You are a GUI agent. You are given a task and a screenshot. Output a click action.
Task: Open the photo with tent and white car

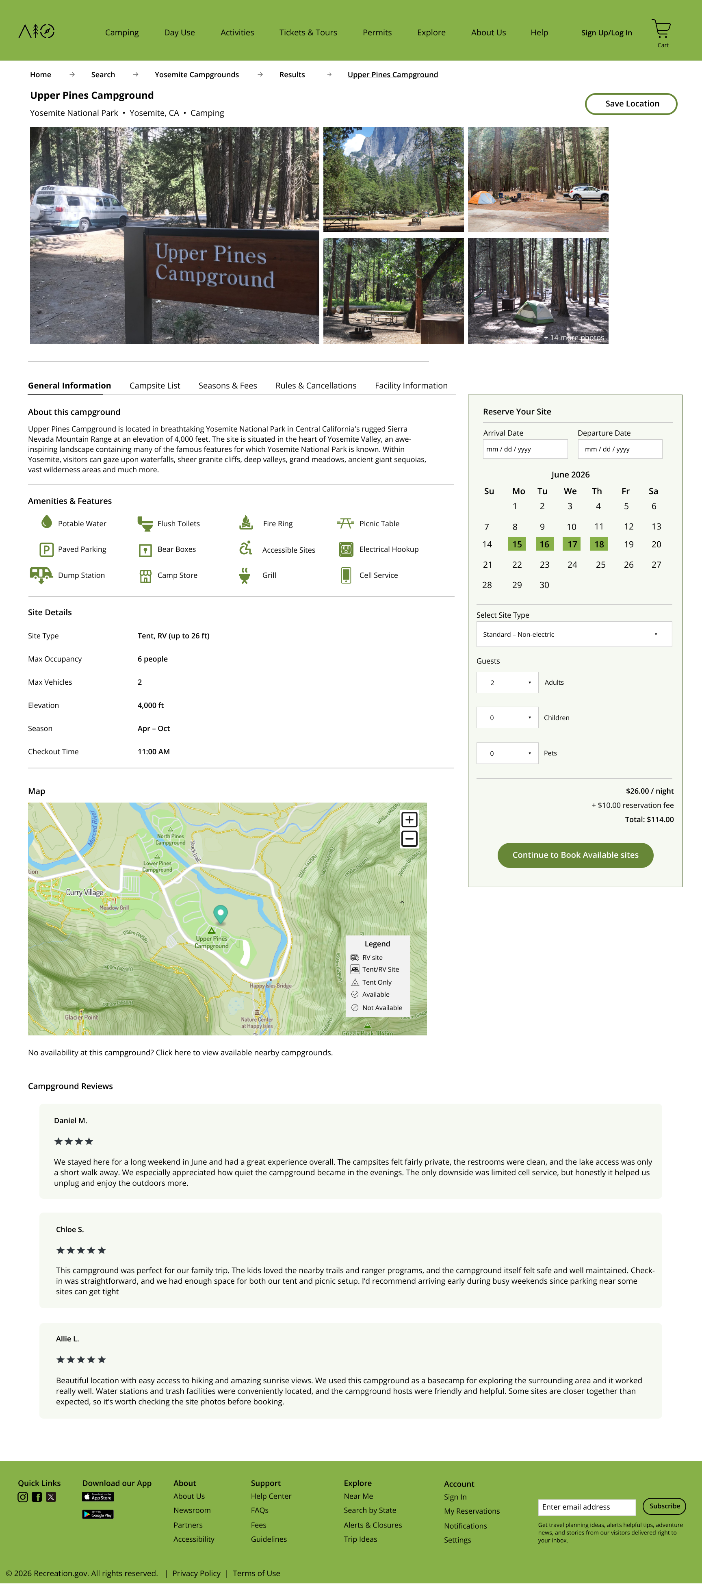(538, 180)
